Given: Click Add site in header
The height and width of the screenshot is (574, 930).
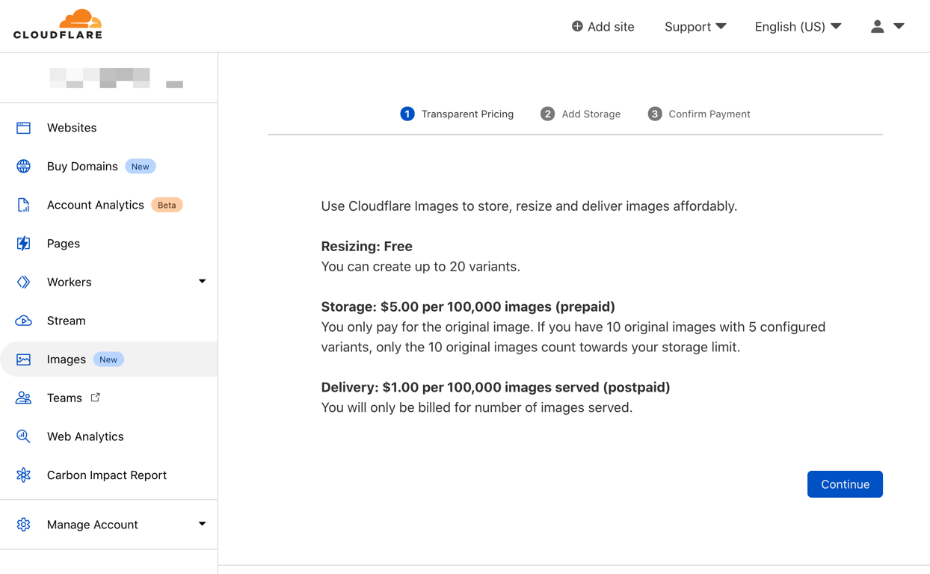Looking at the screenshot, I should click(603, 27).
